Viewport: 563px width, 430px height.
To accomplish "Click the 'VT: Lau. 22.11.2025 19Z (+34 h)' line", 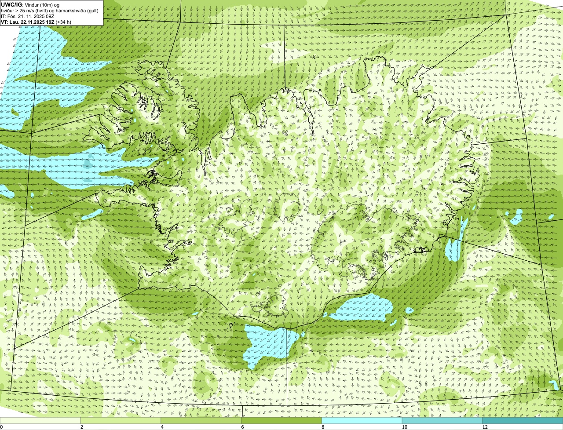I will point(36,22).
